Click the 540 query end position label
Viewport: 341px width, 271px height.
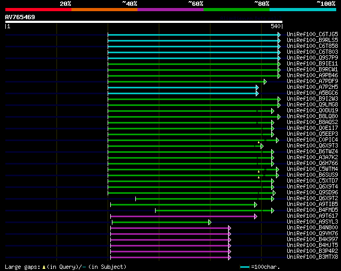point(275,26)
